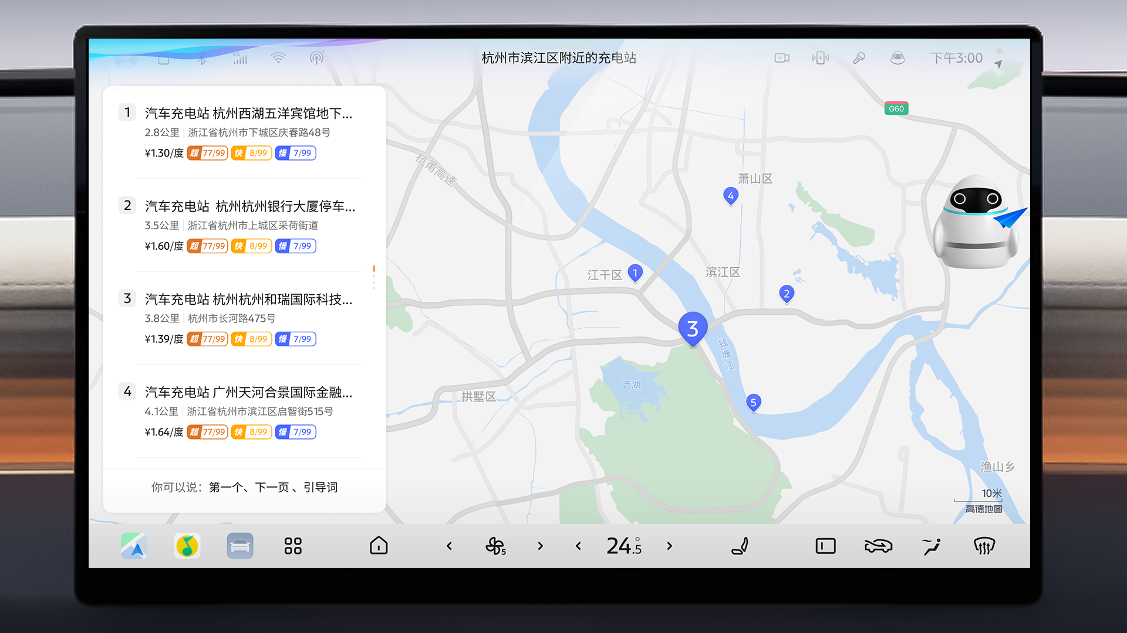Open the dashcam camera icon up top
Viewport: 1127px width, 633px height.
click(781, 58)
